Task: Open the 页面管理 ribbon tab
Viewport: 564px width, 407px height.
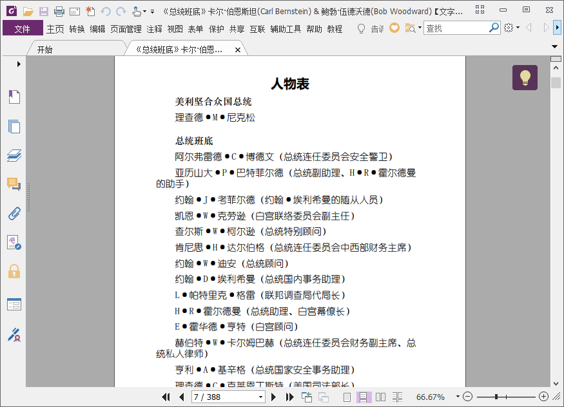Action: (x=126, y=29)
